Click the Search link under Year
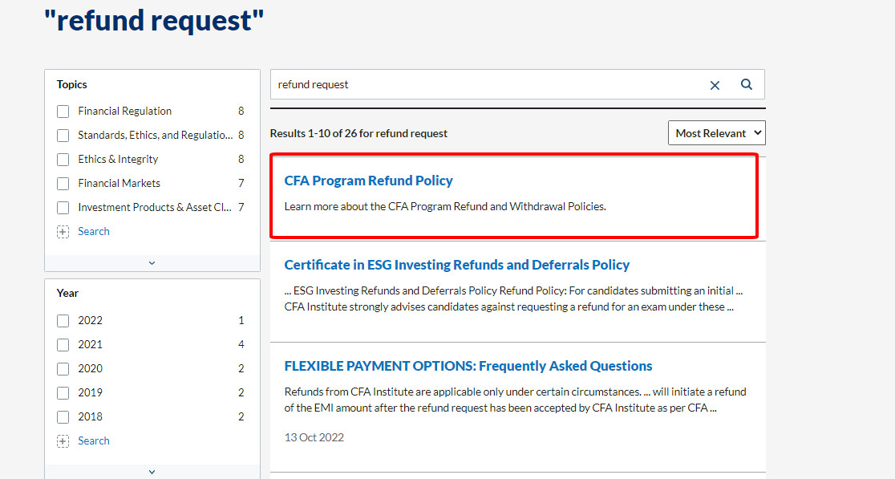Screen dimensions: 895x479 pyautogui.click(x=94, y=440)
